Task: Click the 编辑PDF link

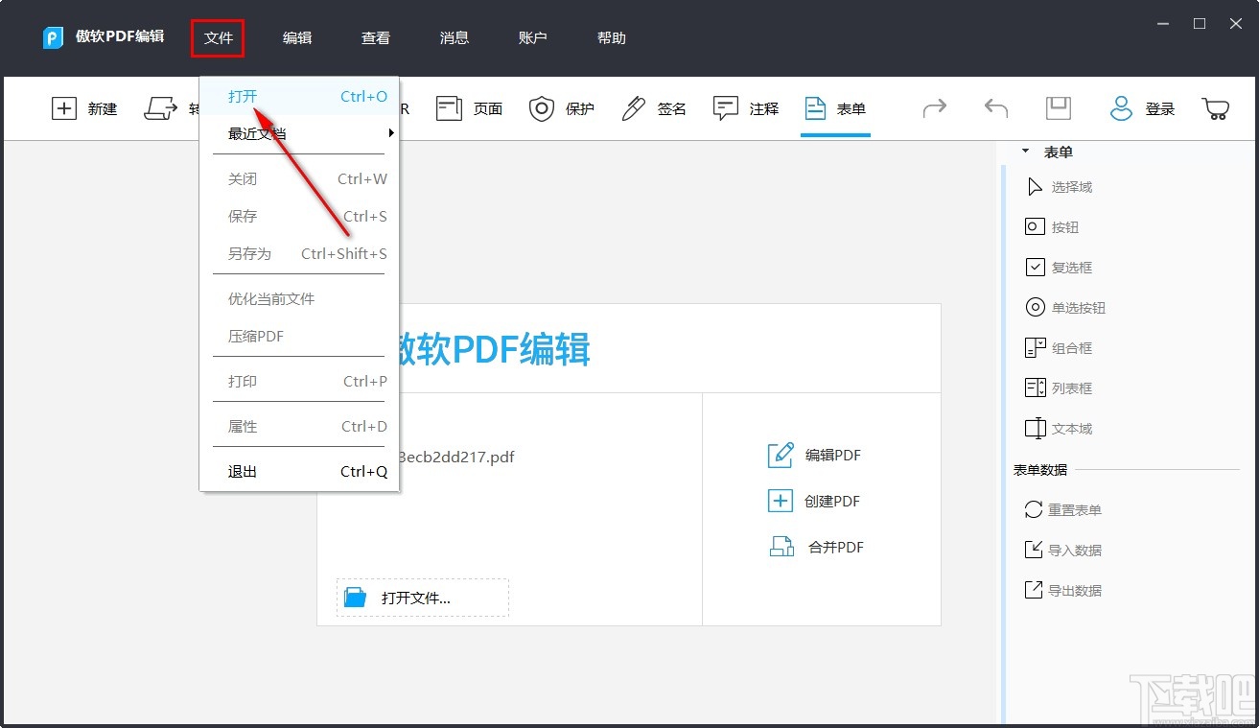Action: click(833, 456)
